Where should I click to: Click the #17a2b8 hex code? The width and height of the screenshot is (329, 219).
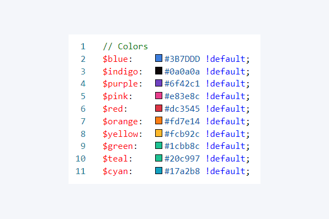182,171
